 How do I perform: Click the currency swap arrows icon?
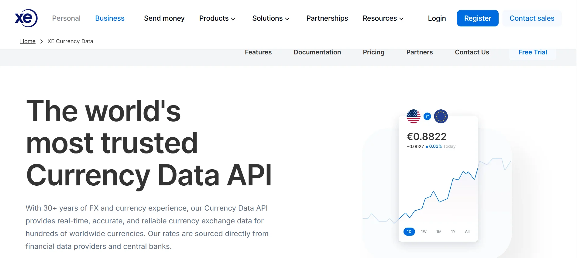pyautogui.click(x=427, y=116)
